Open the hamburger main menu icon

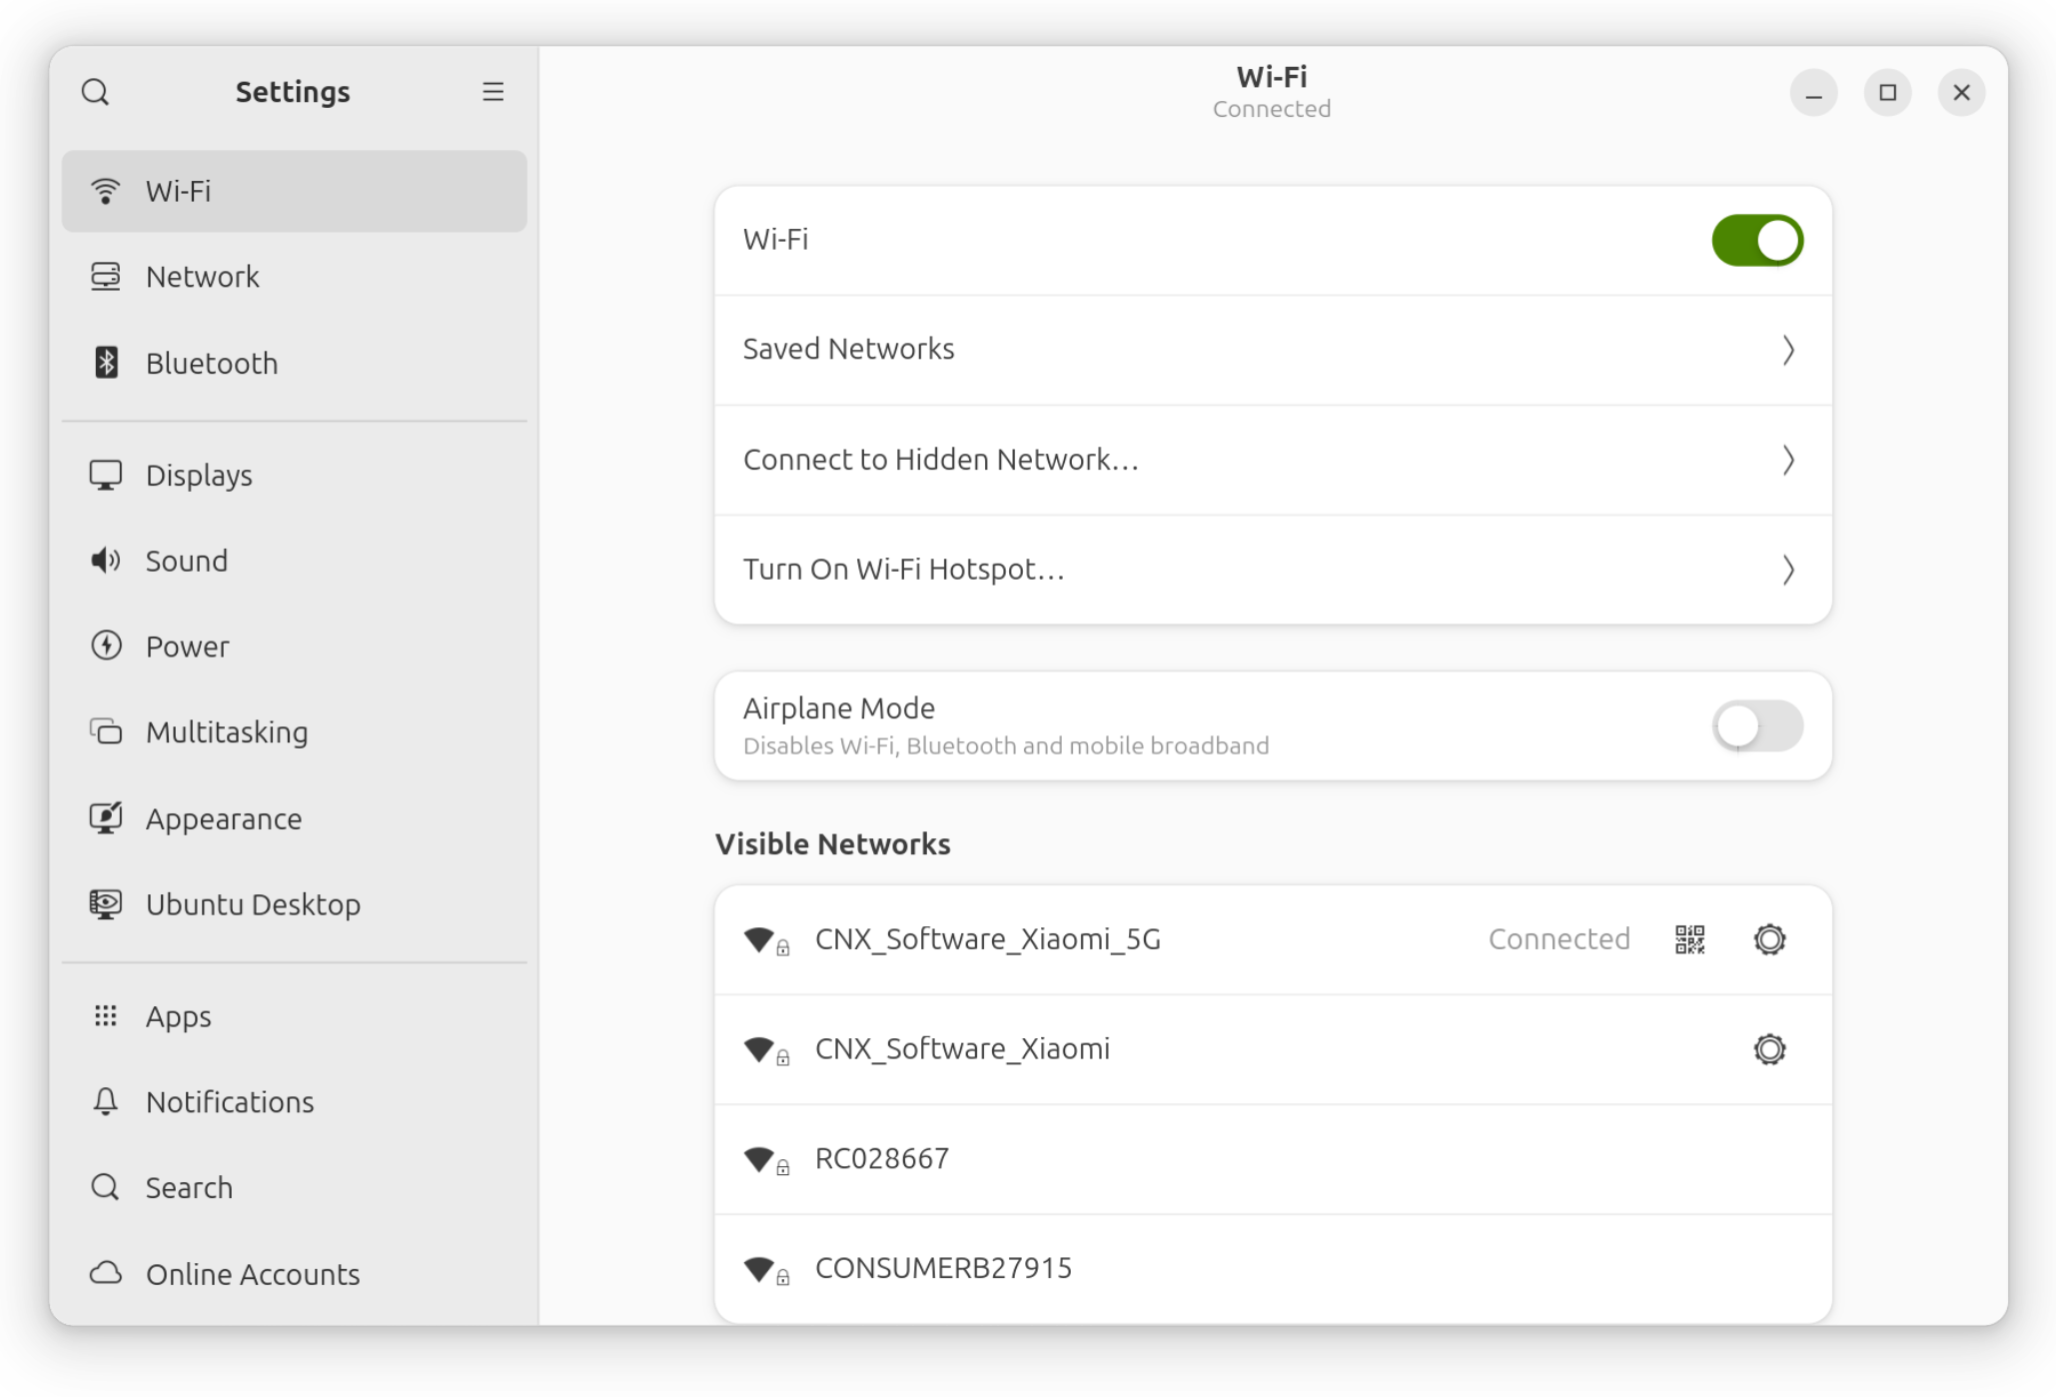493,92
